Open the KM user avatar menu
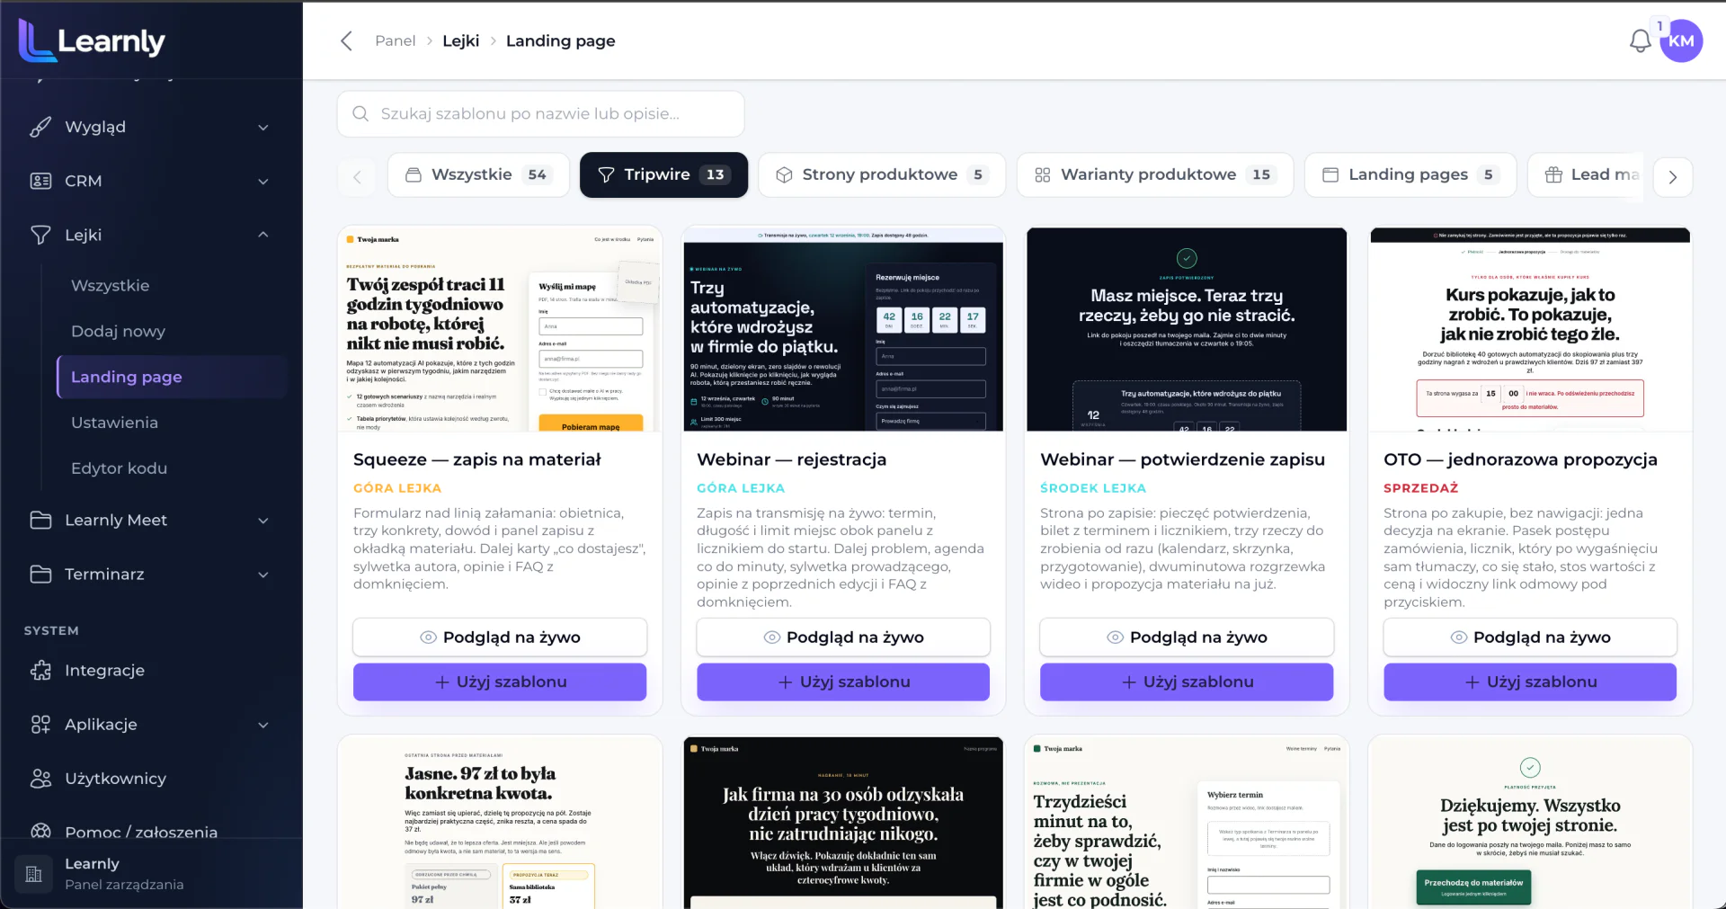 click(1681, 40)
